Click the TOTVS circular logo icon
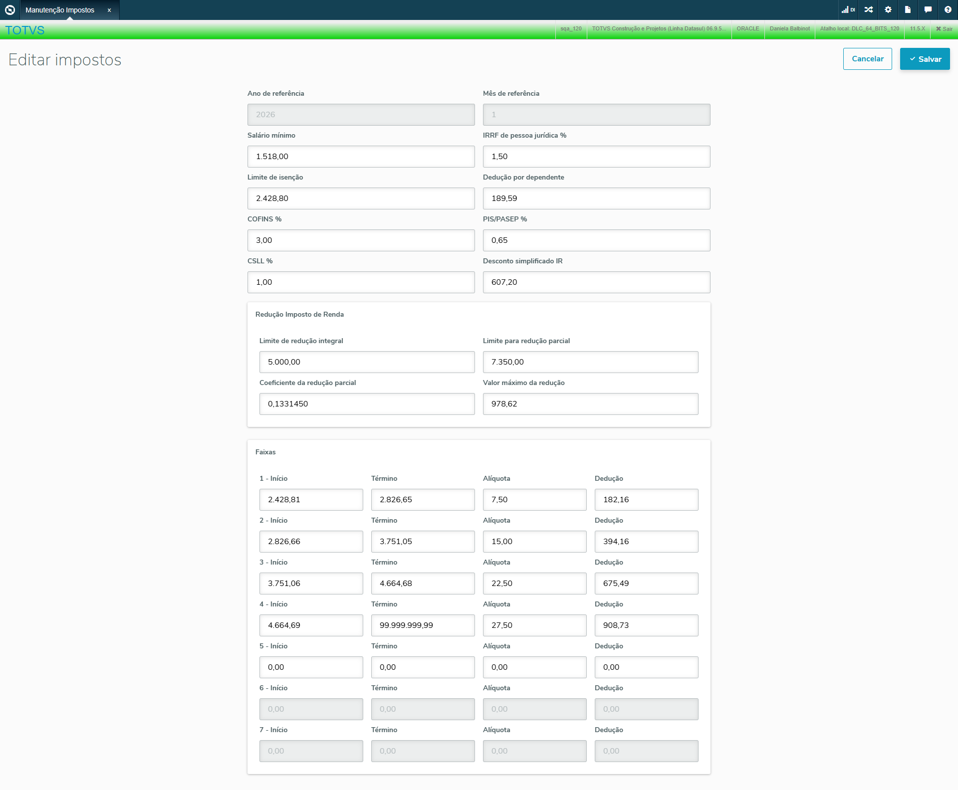Screen dimensions: 958x790 pyautogui.click(x=10, y=10)
